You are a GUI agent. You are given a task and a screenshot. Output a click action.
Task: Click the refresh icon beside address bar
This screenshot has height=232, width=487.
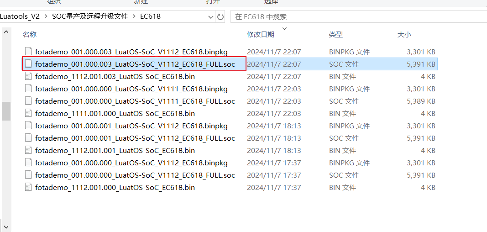220,17
